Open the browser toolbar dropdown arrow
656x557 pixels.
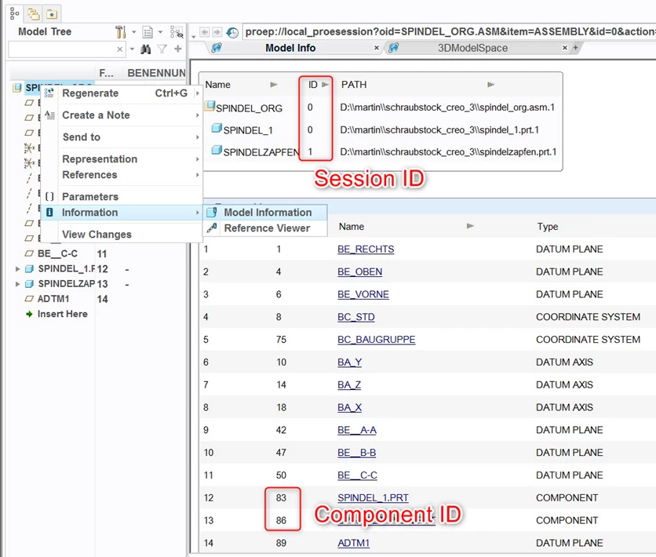point(194,37)
